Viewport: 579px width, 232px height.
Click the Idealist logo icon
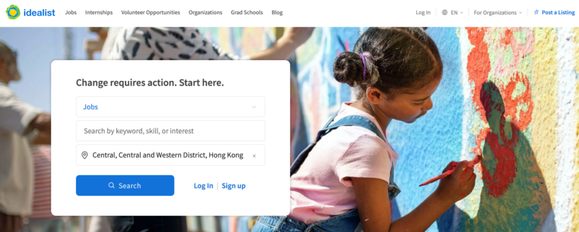[x=13, y=12]
